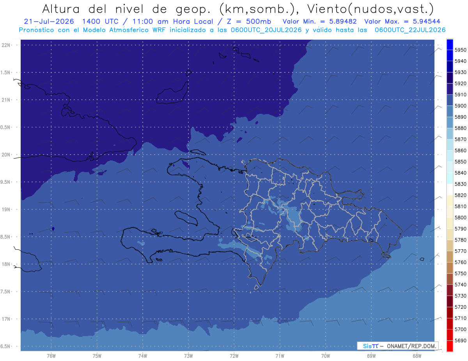The image size is (468, 361).
Task: Click the 5710 color bar label
Action: pos(460,318)
